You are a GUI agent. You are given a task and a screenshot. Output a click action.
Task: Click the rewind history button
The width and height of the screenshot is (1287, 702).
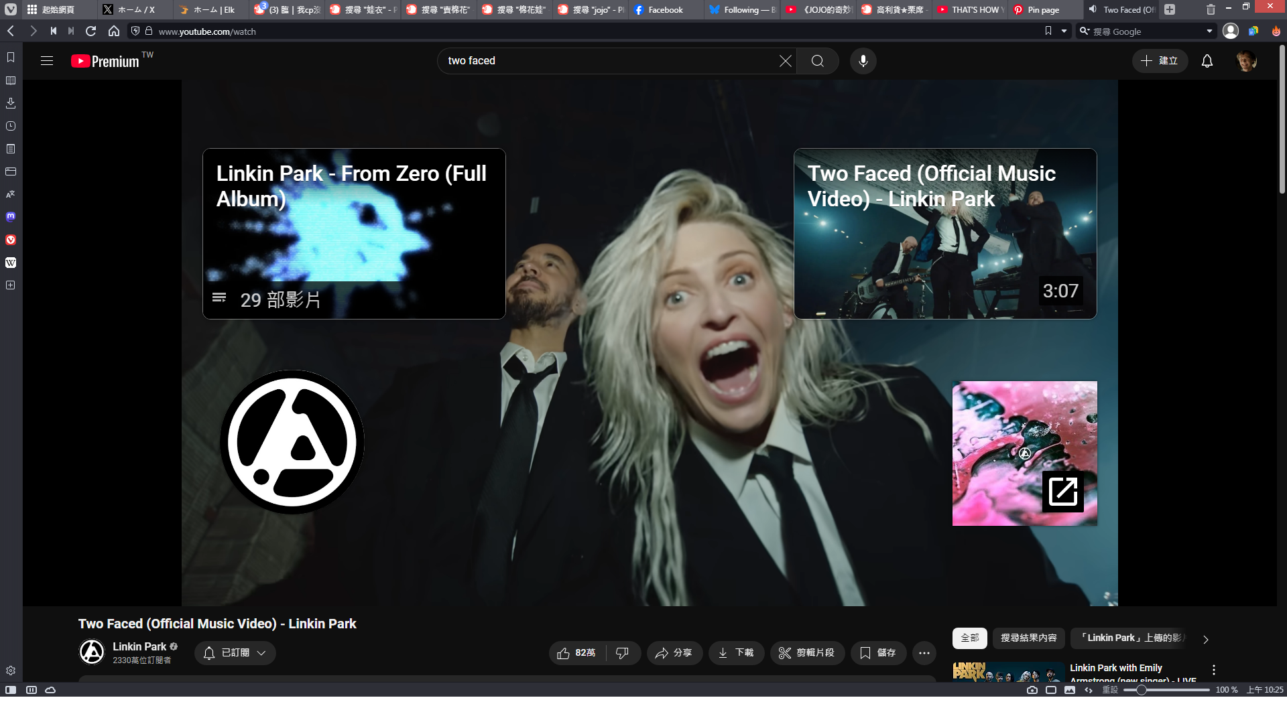pos(54,31)
